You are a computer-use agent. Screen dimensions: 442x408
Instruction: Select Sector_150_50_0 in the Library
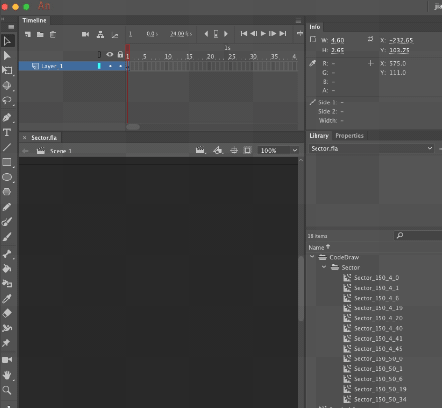379,358
